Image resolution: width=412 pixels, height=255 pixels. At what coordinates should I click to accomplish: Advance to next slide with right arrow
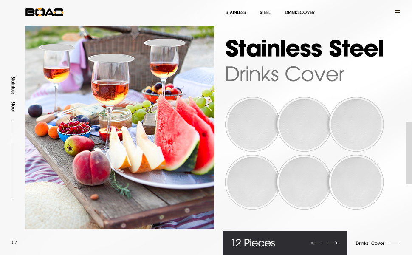coord(332,243)
